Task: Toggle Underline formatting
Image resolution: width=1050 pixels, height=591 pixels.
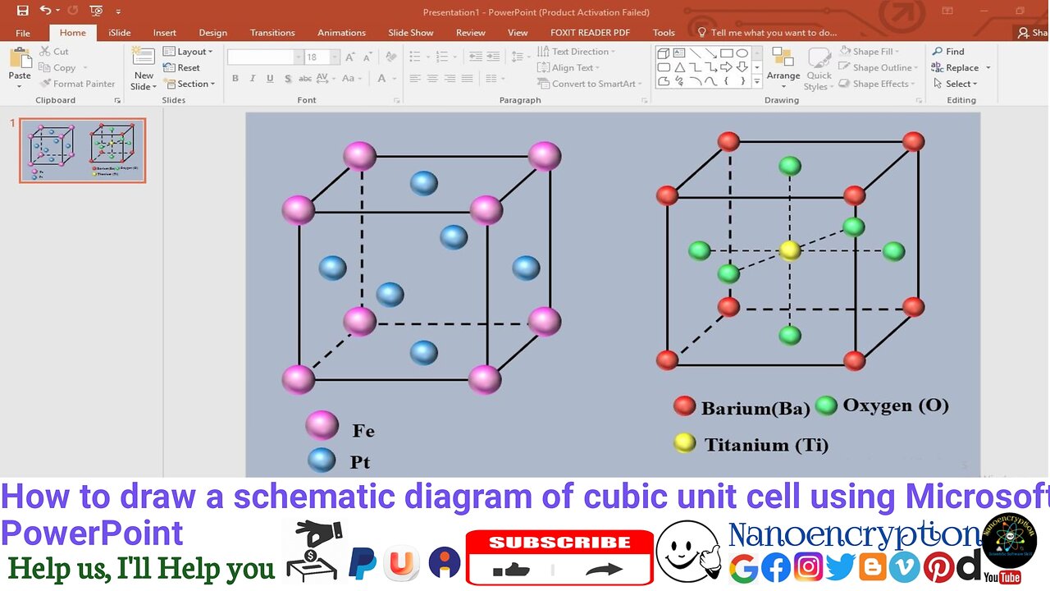Action: click(270, 79)
